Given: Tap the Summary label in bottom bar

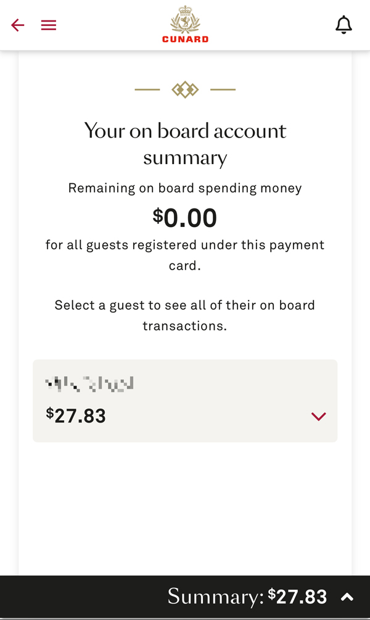Looking at the screenshot, I should [x=216, y=597].
